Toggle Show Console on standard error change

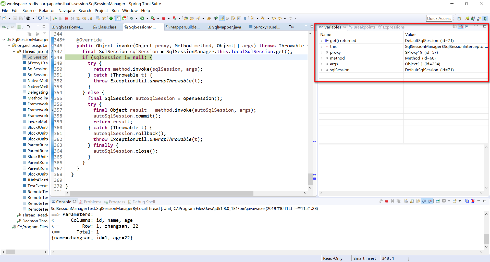point(430,201)
